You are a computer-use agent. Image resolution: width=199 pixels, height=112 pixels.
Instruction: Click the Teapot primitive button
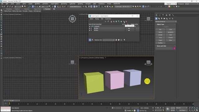coord(160,40)
